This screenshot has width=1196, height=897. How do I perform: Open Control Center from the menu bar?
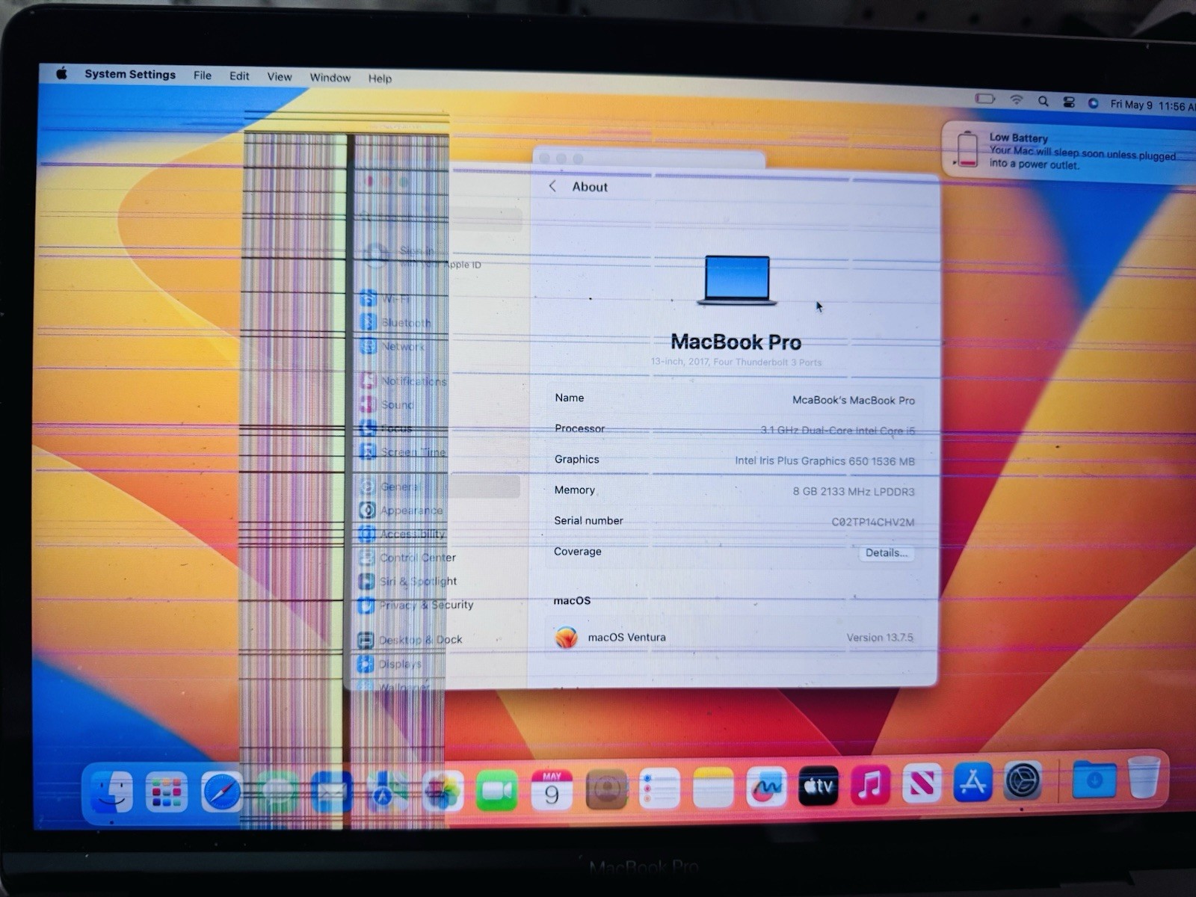tap(1069, 102)
